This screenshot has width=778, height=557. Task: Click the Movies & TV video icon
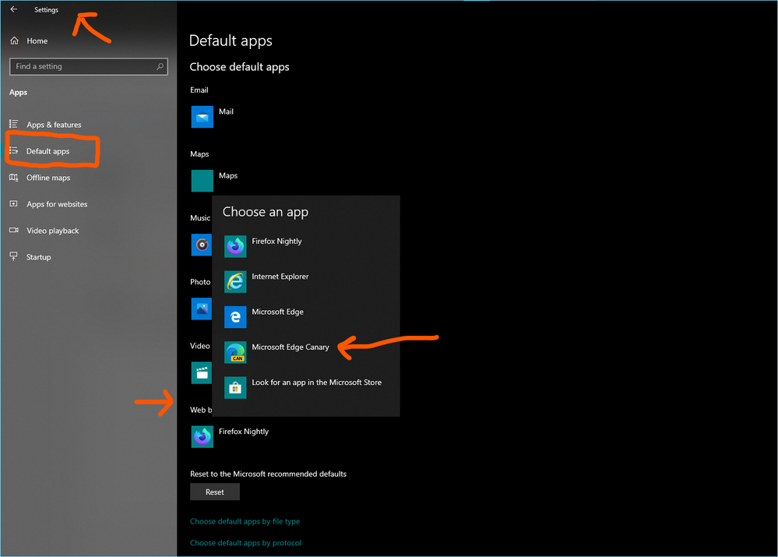coord(202,373)
